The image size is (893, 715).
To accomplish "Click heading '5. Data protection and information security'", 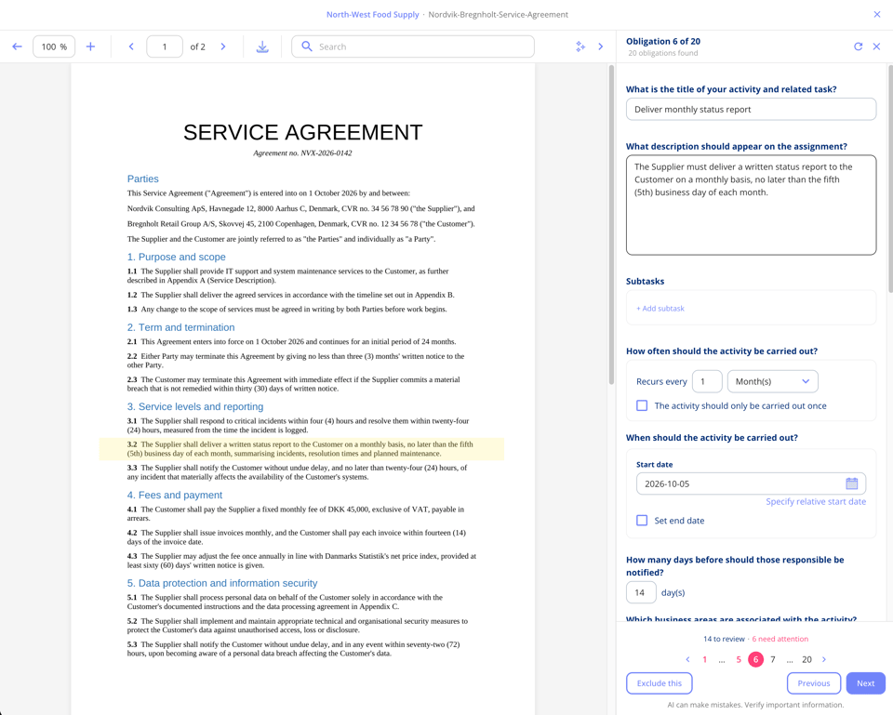I will (222, 583).
